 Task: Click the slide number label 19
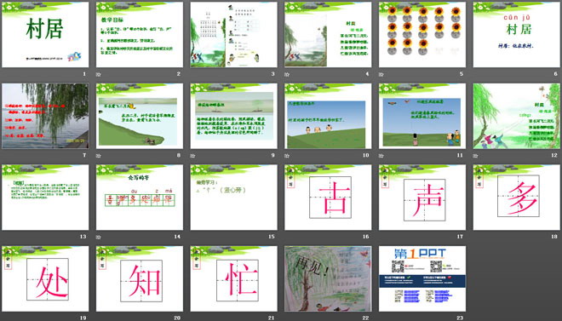83,318
